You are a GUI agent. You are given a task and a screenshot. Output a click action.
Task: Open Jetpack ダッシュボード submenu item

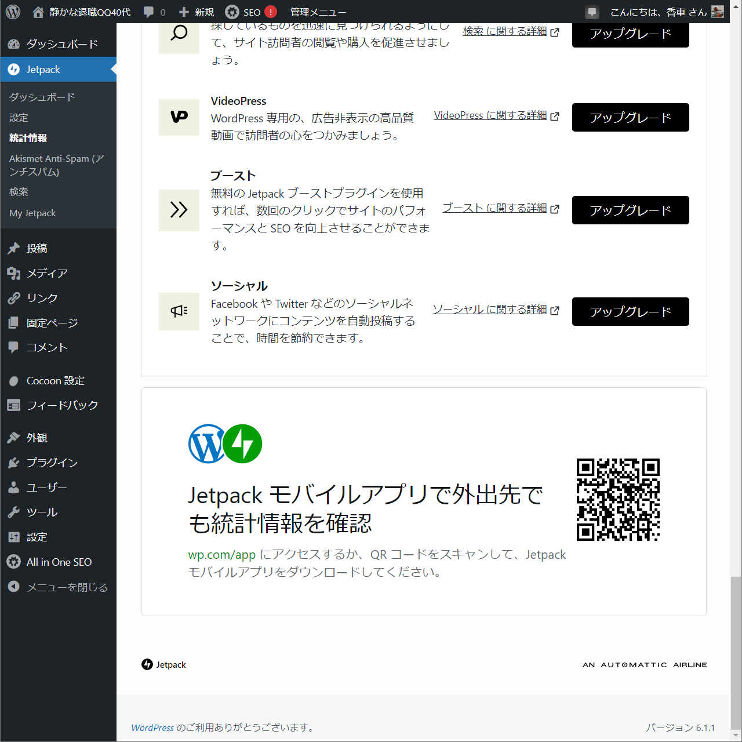tap(42, 97)
